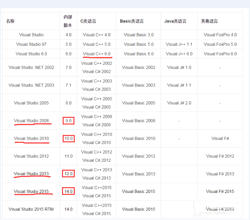The image size is (250, 220).
Task: Click internal version 7.0 value
Action: (x=69, y=67)
